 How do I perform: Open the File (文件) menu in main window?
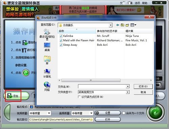point(122,3)
